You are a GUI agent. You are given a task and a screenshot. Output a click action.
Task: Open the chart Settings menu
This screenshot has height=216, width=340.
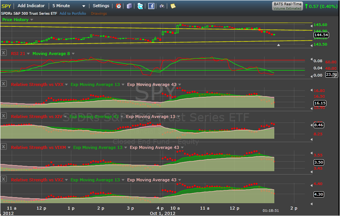[x=101, y=6]
